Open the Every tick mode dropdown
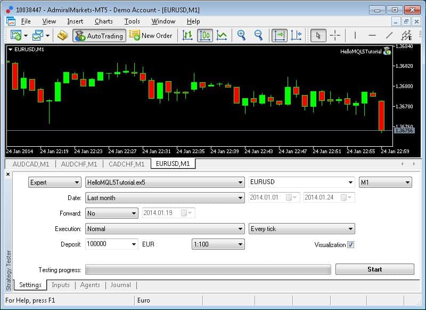 pos(301,229)
